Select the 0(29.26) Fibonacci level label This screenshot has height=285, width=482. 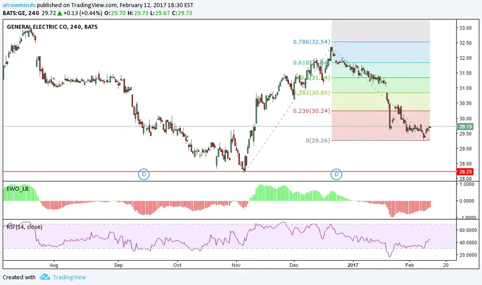(318, 140)
